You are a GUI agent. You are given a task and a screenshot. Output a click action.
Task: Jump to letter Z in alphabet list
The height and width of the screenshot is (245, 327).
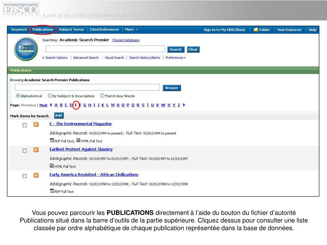[x=179, y=105]
